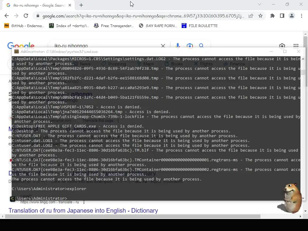The width and height of the screenshot is (308, 231).
Task: Click the NTUSER.DAT process cannot access line
Action: [125, 136]
